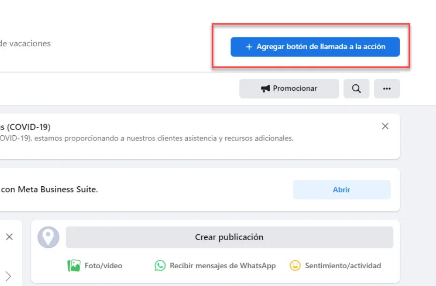
Task: Click the page profile avatar beside Crear publicación
Action: [48, 237]
